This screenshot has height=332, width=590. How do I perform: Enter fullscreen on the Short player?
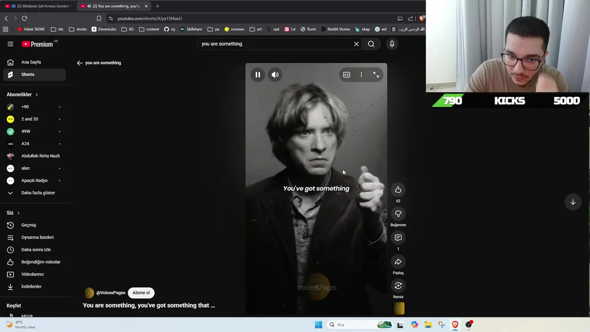[x=376, y=75]
